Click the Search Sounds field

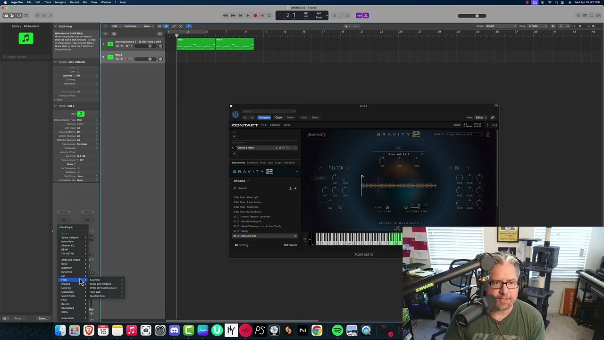click(26, 57)
